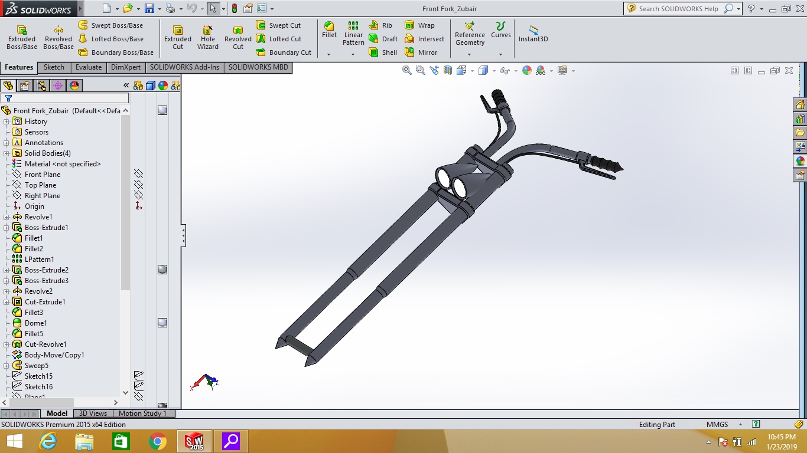807x453 pixels.
Task: Open Google Chrome from the taskbar
Action: click(158, 441)
